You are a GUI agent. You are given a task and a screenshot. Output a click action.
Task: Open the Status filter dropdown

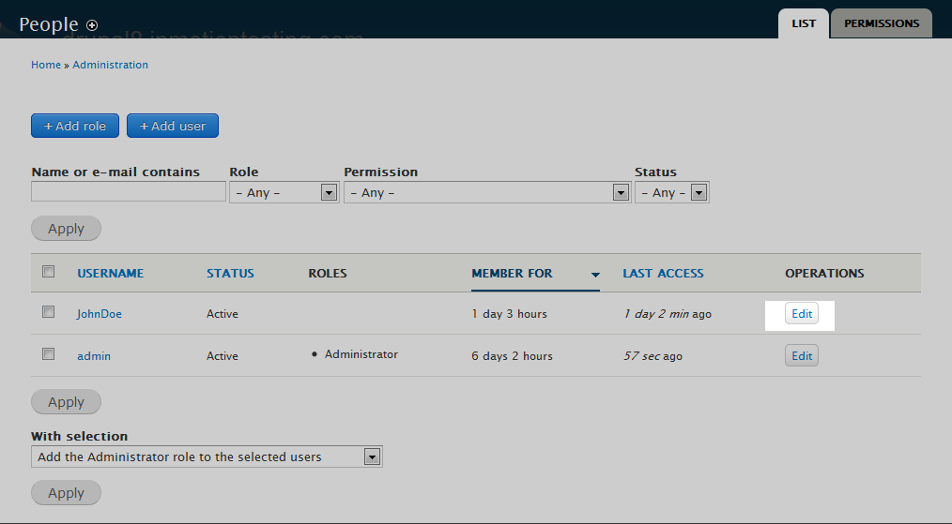tap(671, 192)
